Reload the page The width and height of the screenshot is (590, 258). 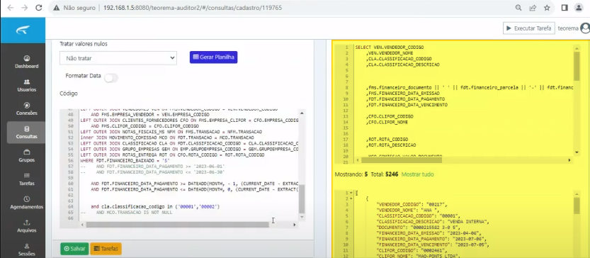tap(38, 8)
